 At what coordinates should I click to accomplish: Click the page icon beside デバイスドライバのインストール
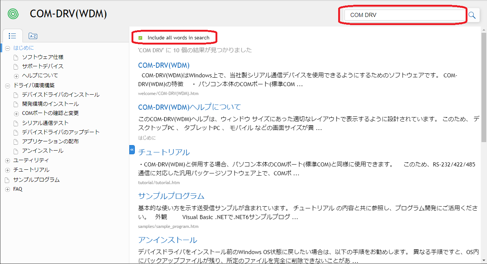tap(16, 95)
